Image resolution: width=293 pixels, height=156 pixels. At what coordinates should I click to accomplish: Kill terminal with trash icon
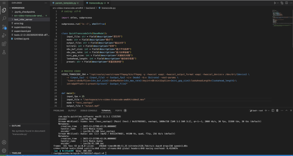277,111
